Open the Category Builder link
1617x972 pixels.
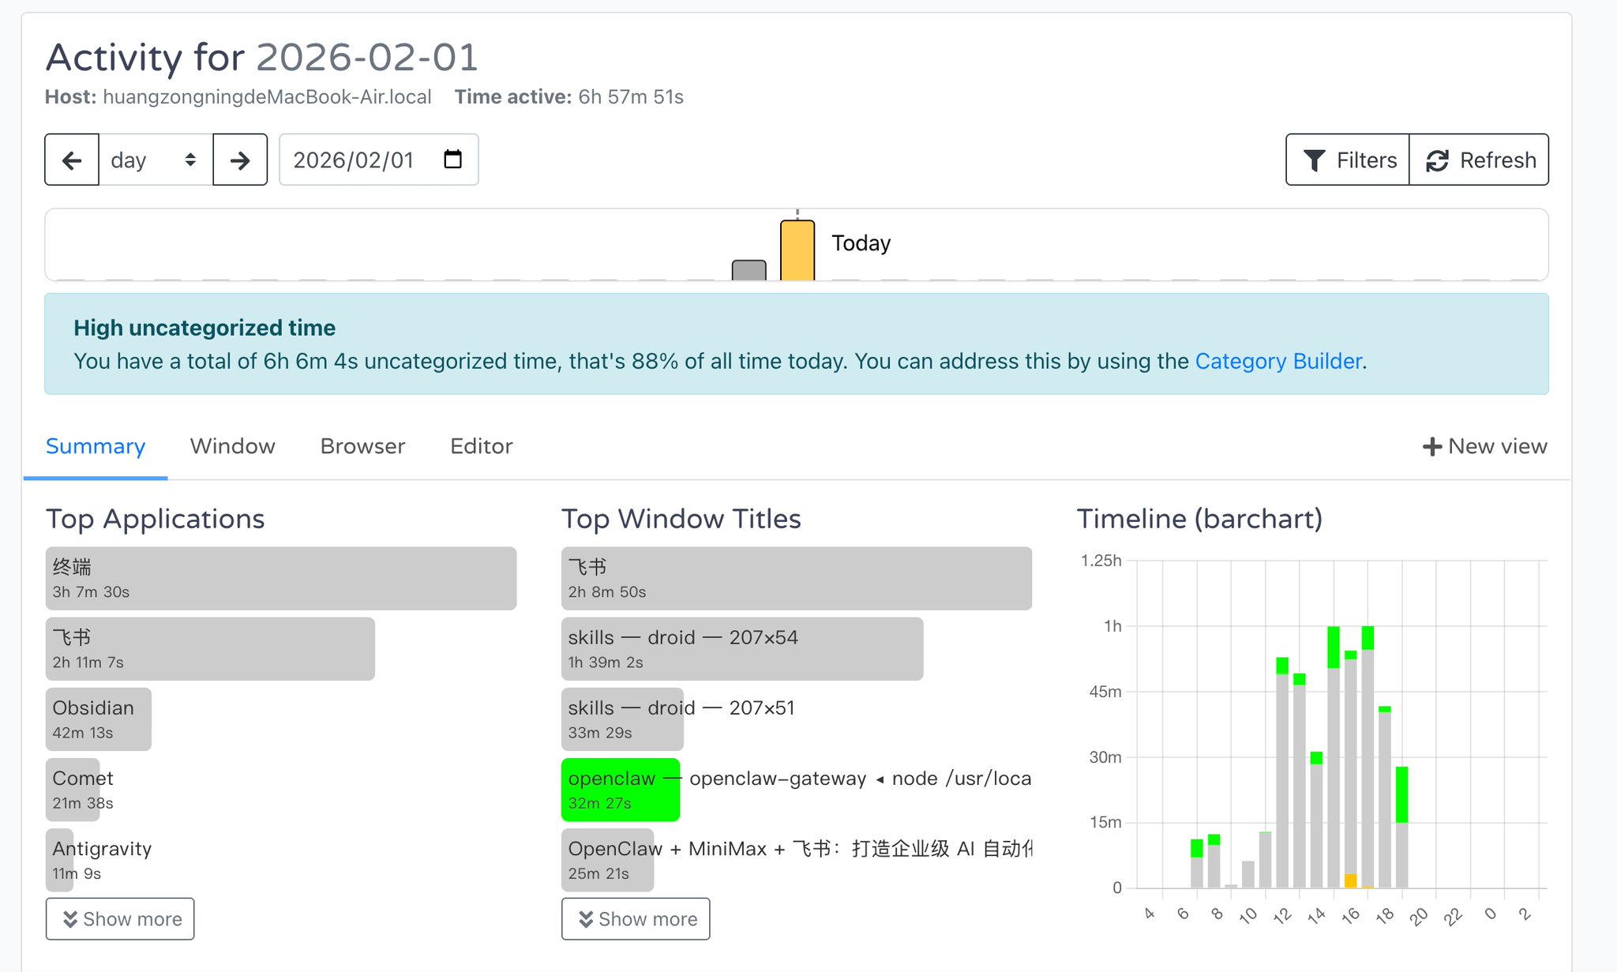pyautogui.click(x=1278, y=361)
